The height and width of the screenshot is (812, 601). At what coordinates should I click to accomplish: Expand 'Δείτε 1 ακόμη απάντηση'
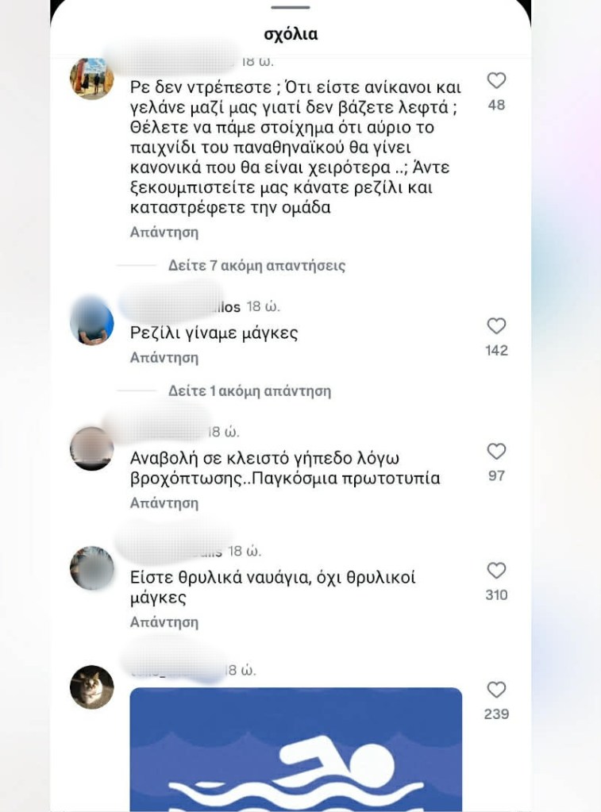point(249,391)
